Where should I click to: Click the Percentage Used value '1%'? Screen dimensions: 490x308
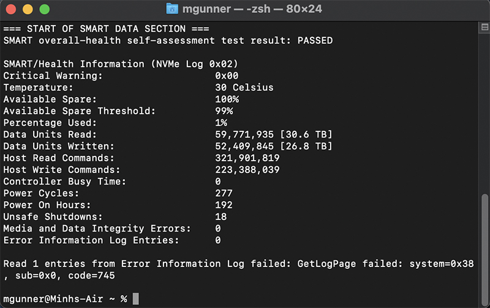(x=221, y=123)
